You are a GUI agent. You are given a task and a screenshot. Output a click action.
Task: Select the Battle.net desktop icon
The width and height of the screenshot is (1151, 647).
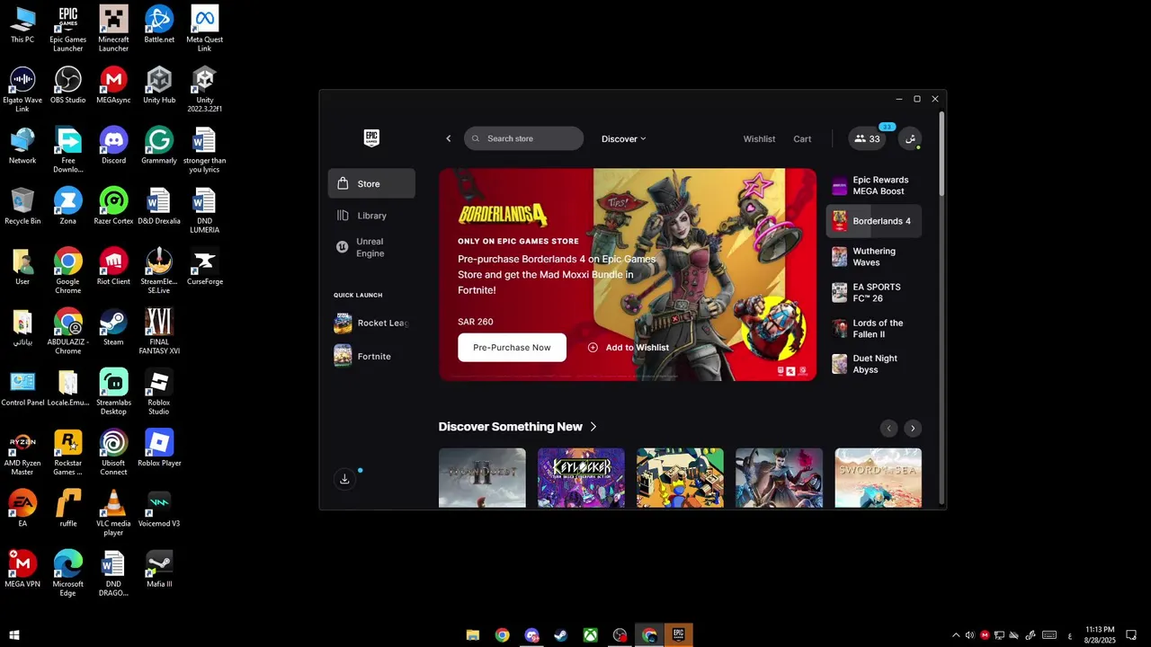pyautogui.click(x=159, y=24)
